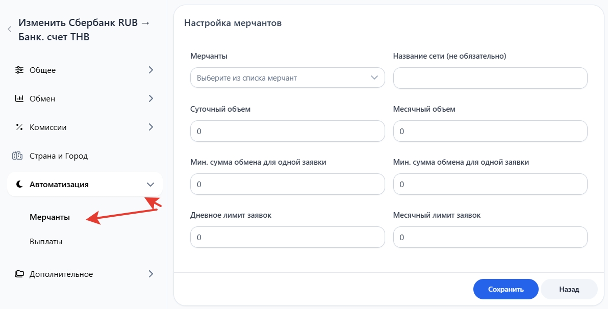Click the sliders icon next to Общее

19,70
